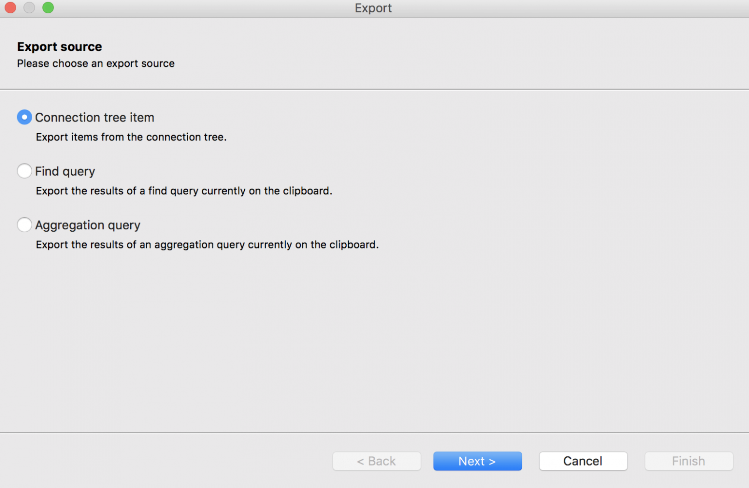749x488 pixels.
Task: Click the yellow minimize traffic light button
Action: point(29,8)
